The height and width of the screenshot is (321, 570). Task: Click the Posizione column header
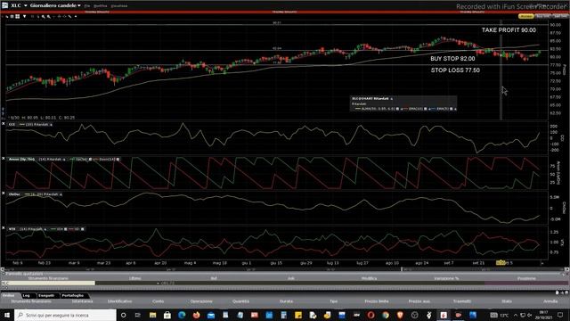point(526,278)
